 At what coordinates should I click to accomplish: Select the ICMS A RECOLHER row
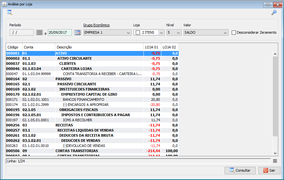point(92,120)
